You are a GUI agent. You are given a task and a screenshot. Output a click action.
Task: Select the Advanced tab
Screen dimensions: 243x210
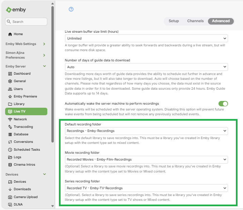221,21
